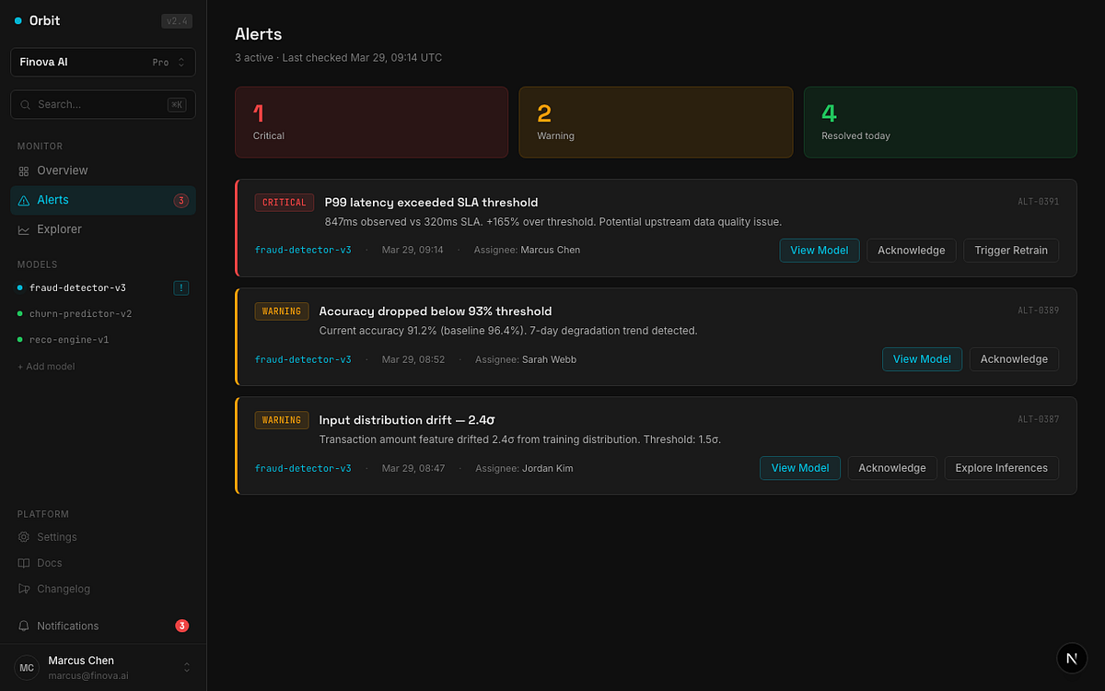
Task: Switch to the Alerts section in Monitor
Action: (52, 199)
